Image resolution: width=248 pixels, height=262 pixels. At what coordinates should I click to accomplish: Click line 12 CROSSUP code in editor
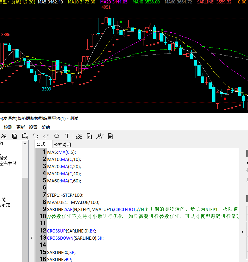tap(57, 231)
